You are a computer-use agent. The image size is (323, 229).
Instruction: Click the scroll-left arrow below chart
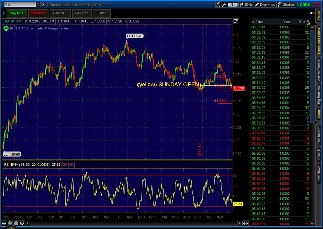(x=28, y=223)
